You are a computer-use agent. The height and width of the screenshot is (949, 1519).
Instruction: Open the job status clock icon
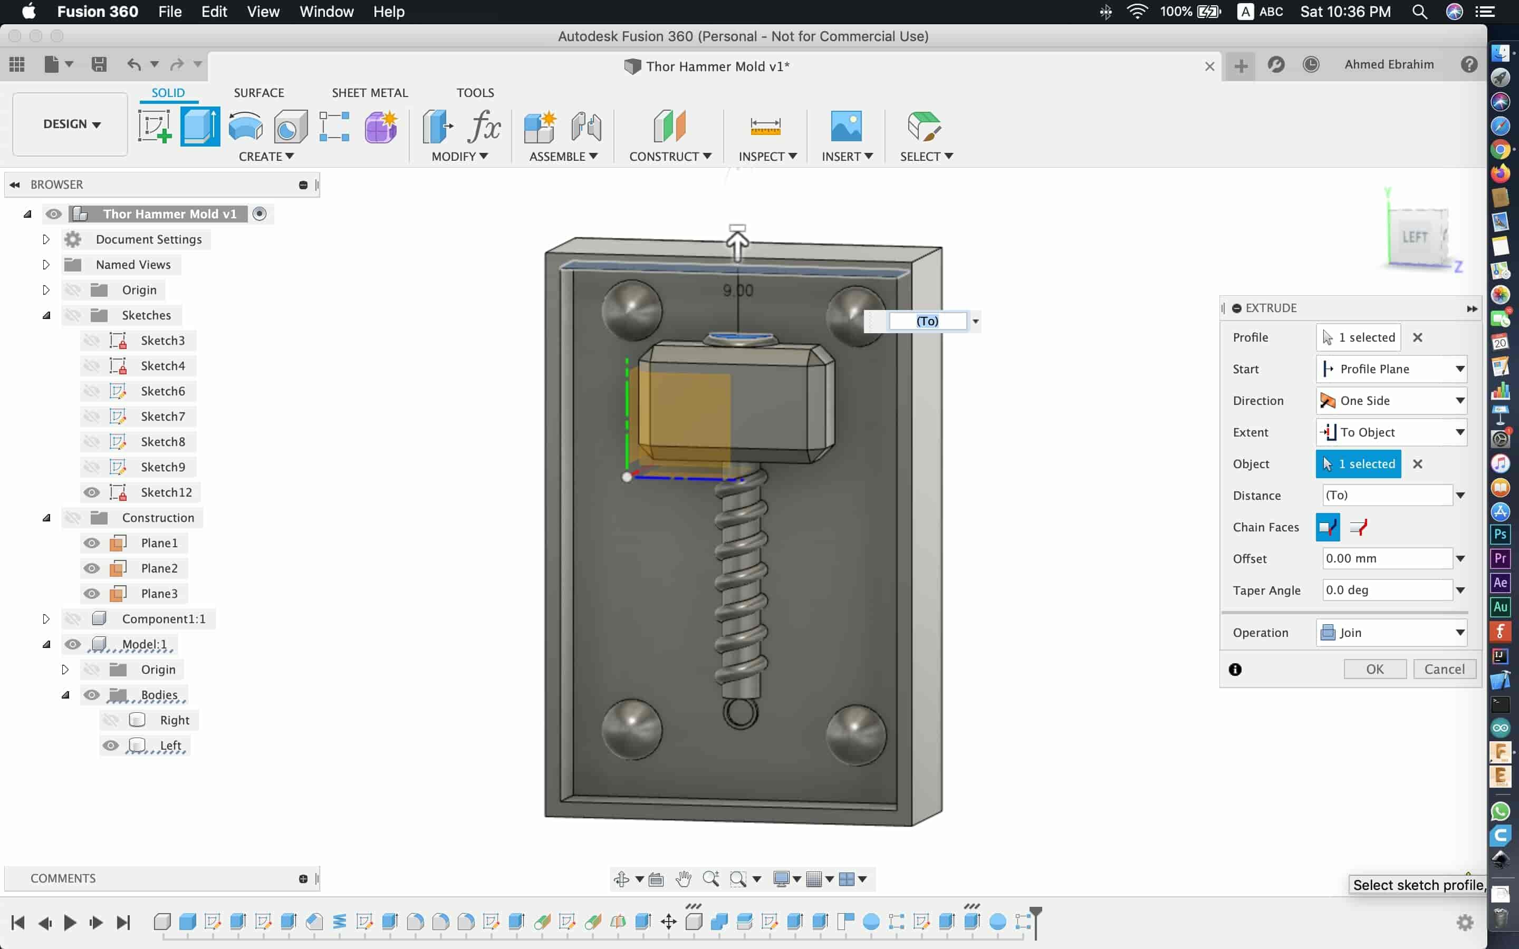click(x=1311, y=64)
